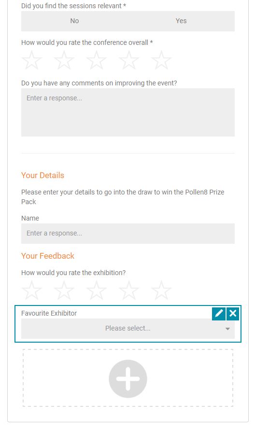This screenshot has height=430, width=255.
Task: Rate the conference overall five stars
Action: (x=161, y=60)
